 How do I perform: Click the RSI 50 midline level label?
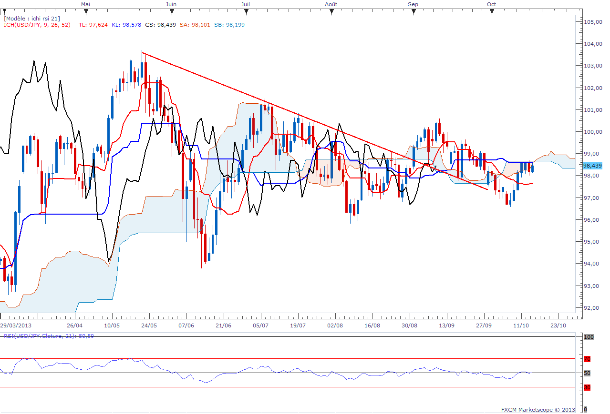[587, 373]
